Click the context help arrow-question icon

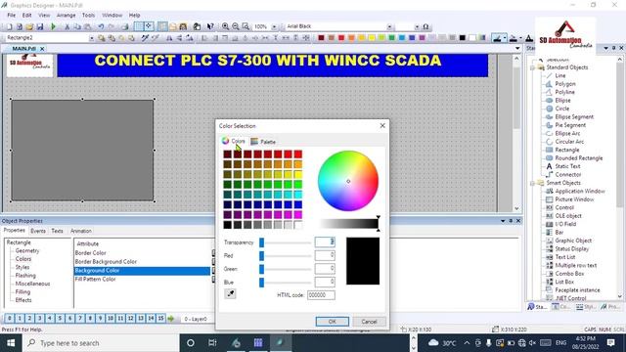click(210, 26)
